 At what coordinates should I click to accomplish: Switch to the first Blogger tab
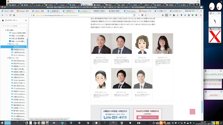coord(23,11)
